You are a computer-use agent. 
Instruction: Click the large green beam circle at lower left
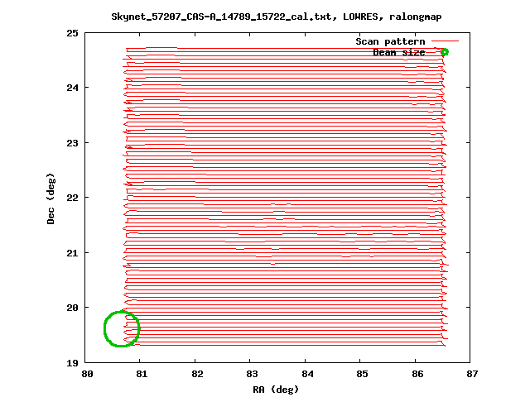click(122, 329)
